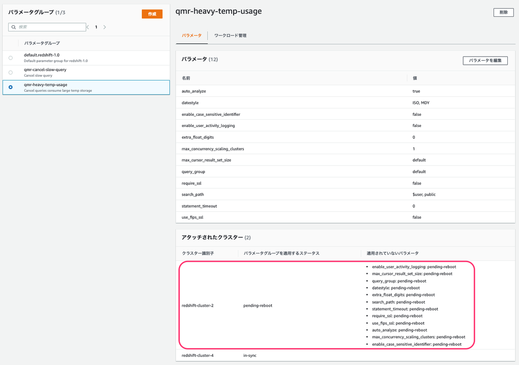Click the qmr-heavy-temp-usage page heading
The width and height of the screenshot is (519, 365).
click(x=218, y=12)
